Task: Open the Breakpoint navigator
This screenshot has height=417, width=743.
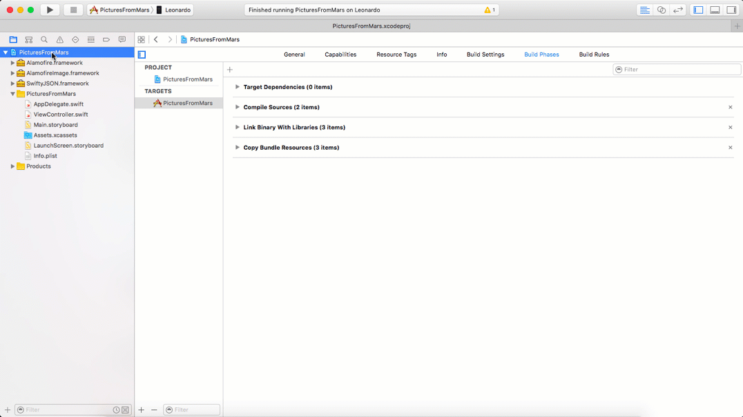Action: pos(106,40)
